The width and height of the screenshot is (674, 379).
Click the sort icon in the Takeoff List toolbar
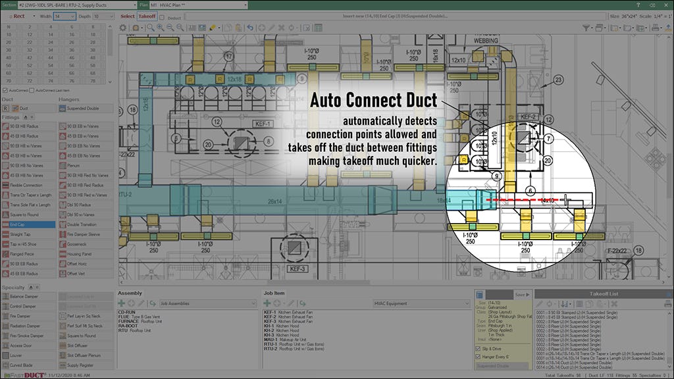point(563,304)
